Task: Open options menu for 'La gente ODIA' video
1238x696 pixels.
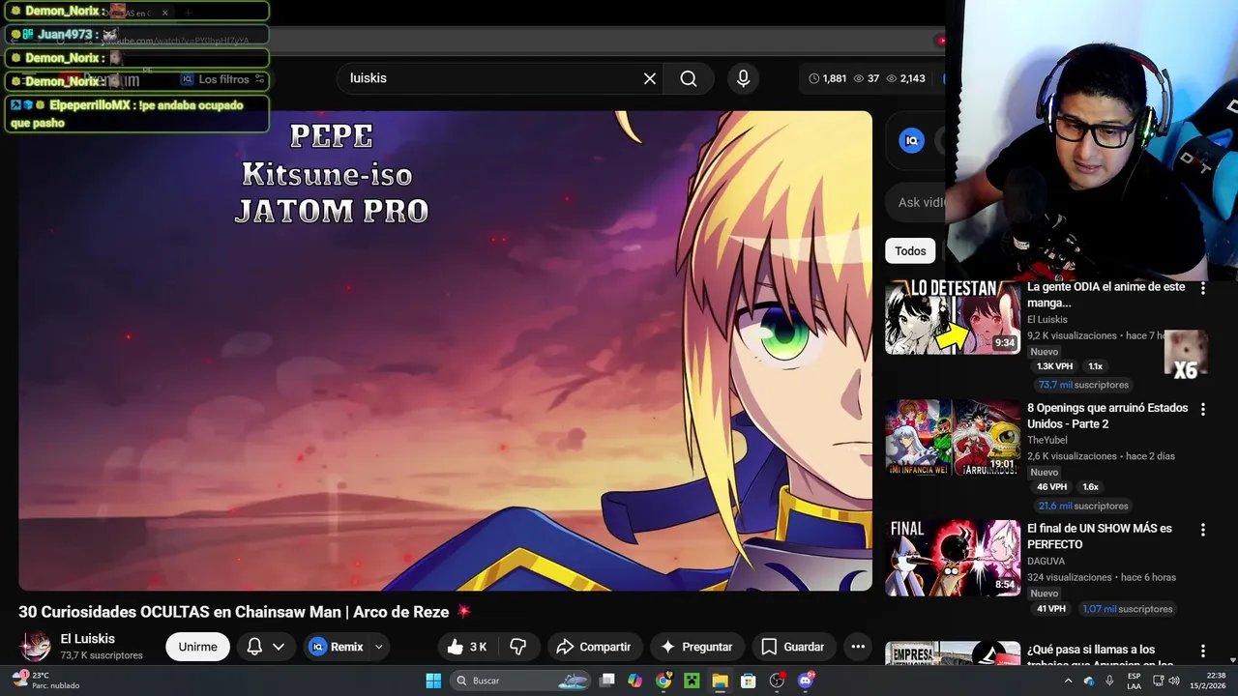Action: coord(1203,288)
